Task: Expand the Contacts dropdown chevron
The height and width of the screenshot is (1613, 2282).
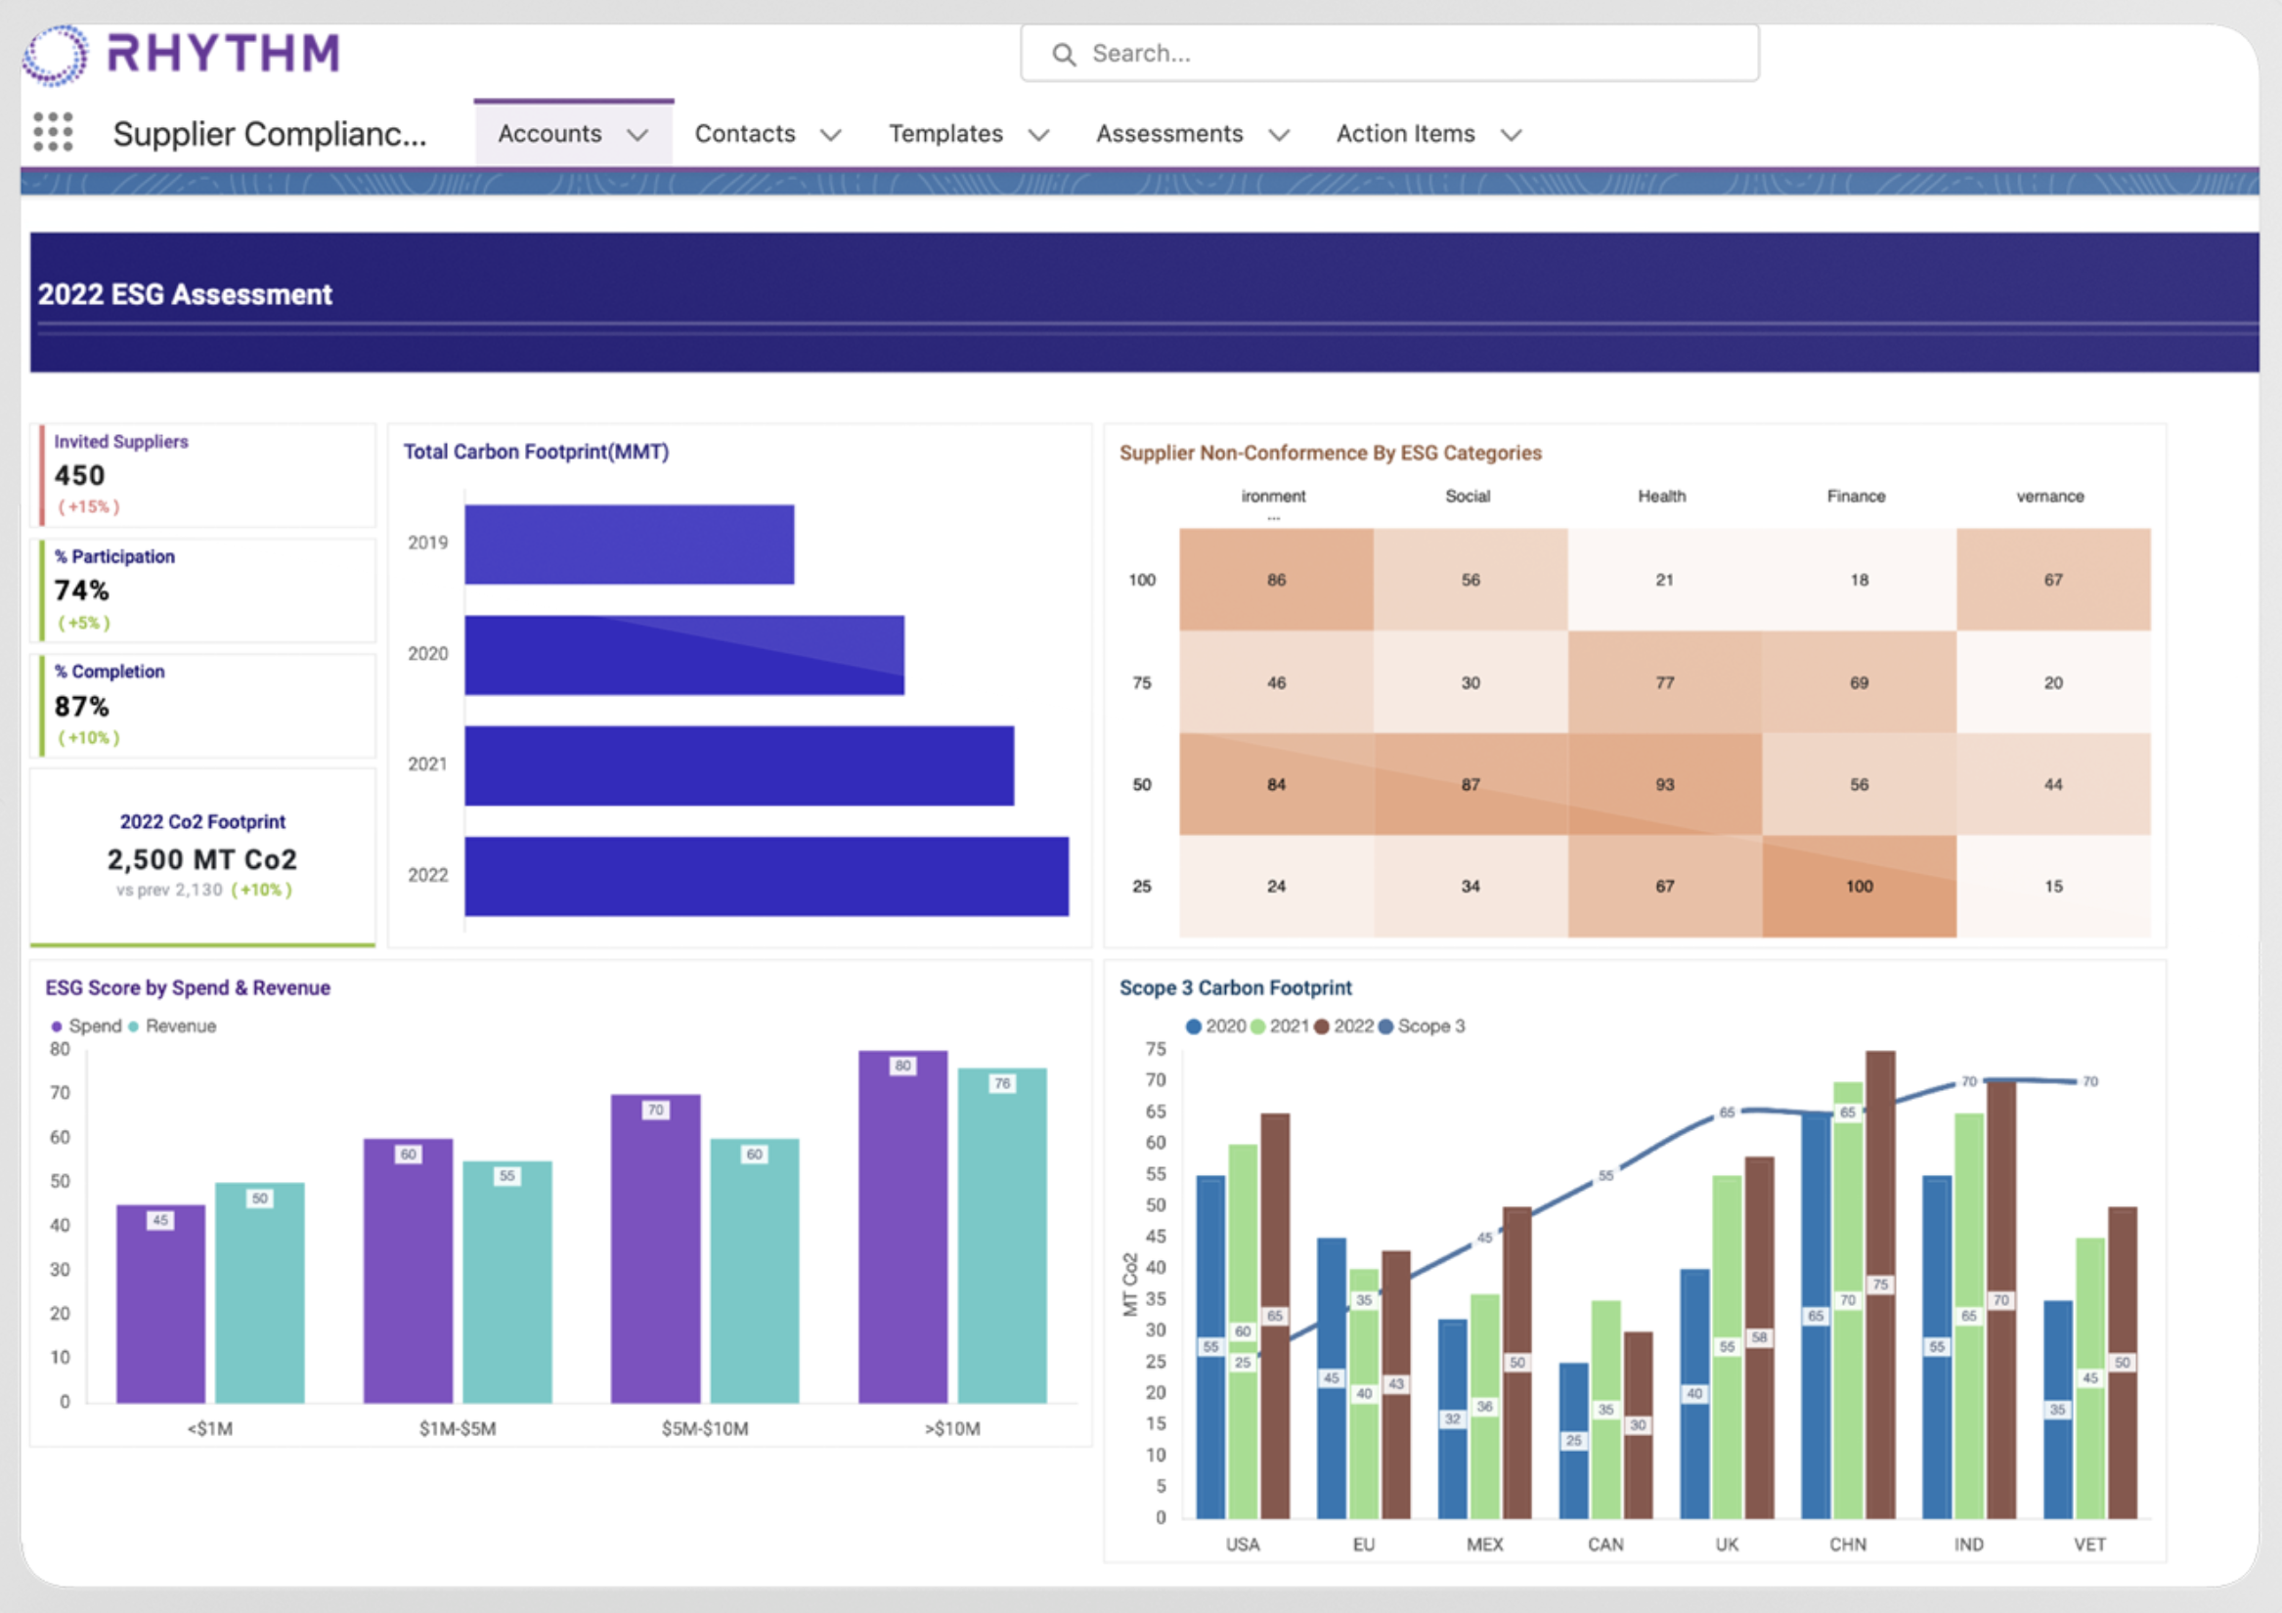Action: point(831,135)
